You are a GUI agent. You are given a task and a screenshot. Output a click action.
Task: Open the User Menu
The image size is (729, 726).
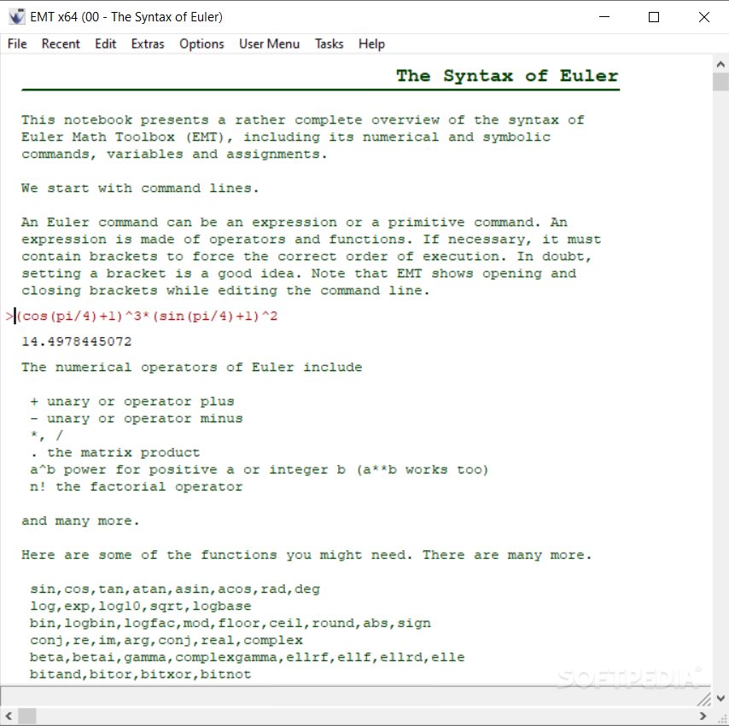click(x=269, y=44)
